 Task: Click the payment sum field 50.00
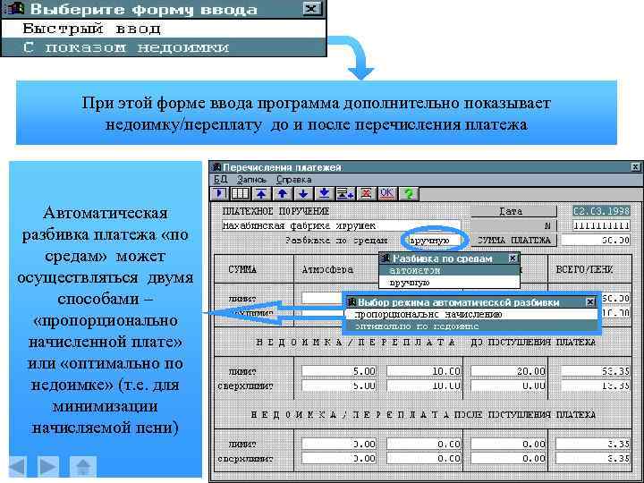click(596, 241)
